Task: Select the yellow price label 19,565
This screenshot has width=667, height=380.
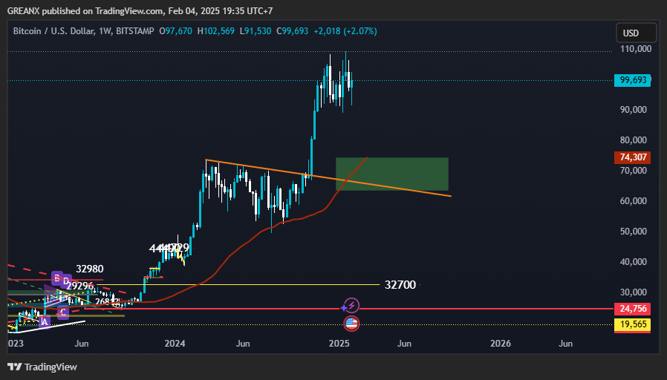Action: (632, 324)
